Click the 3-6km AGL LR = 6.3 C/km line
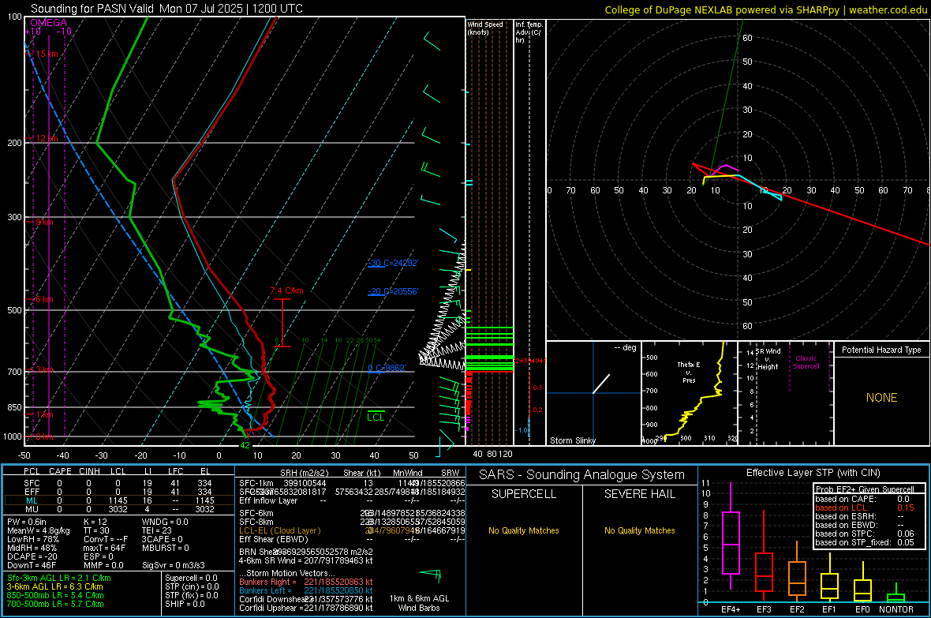 pos(56,586)
